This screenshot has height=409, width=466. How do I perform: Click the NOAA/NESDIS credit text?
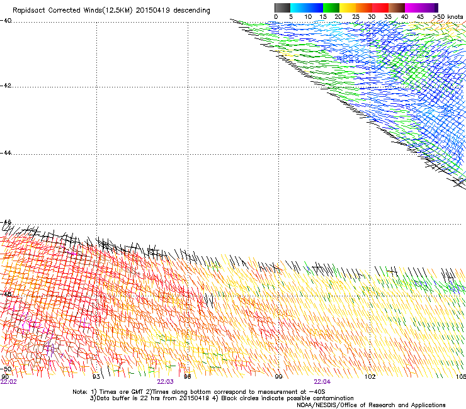pyautogui.click(x=371, y=405)
